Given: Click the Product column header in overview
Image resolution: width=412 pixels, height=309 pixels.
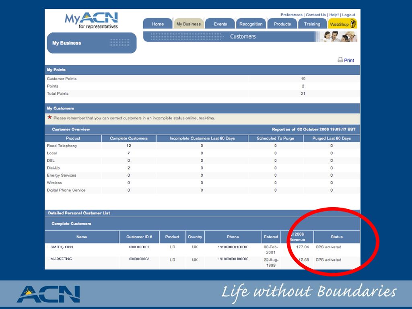Looking at the screenshot, I should tap(73, 138).
